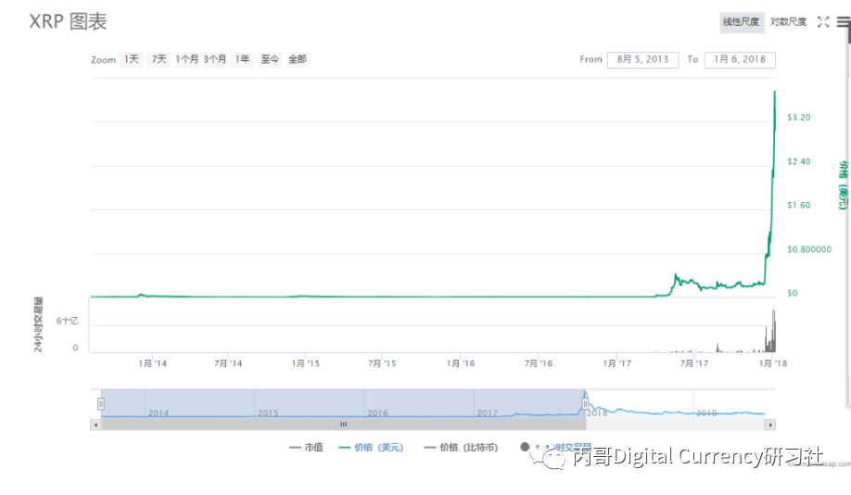Set zoom to 1天
Viewport: 851px width, 495px height.
(132, 59)
